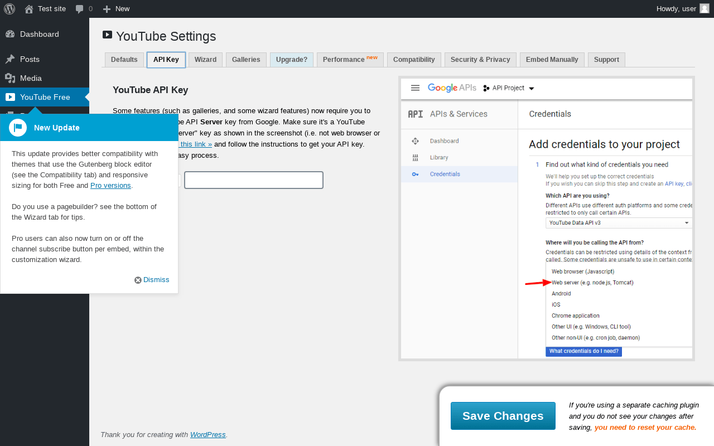Image resolution: width=714 pixels, height=446 pixels.
Task: Click the Google APIs screenshot image
Action: (x=547, y=219)
